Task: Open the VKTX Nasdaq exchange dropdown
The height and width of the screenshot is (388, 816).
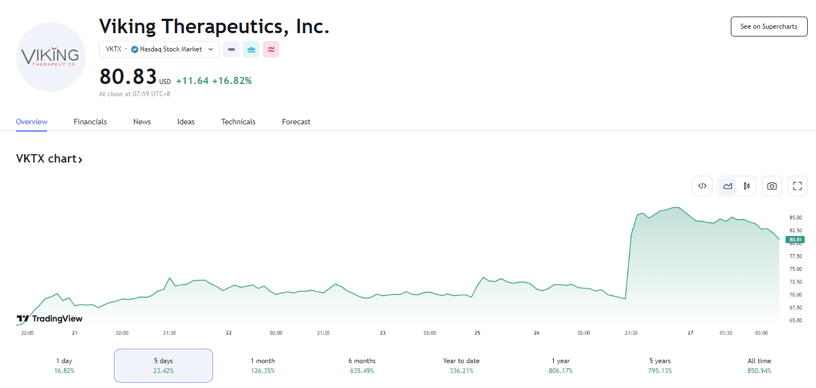Action: pyautogui.click(x=159, y=49)
